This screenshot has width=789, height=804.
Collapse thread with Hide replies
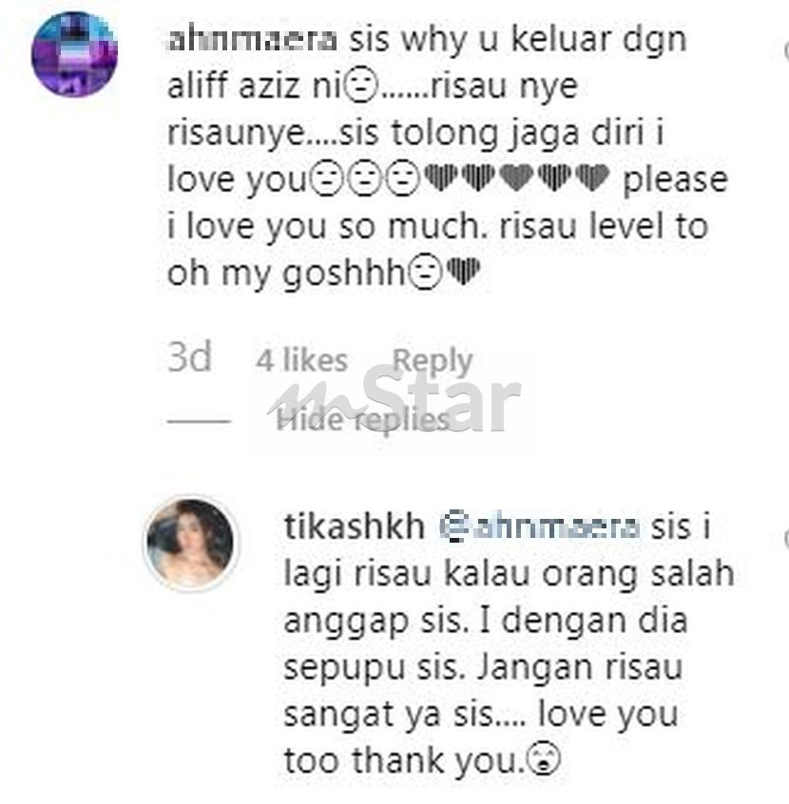point(363,420)
